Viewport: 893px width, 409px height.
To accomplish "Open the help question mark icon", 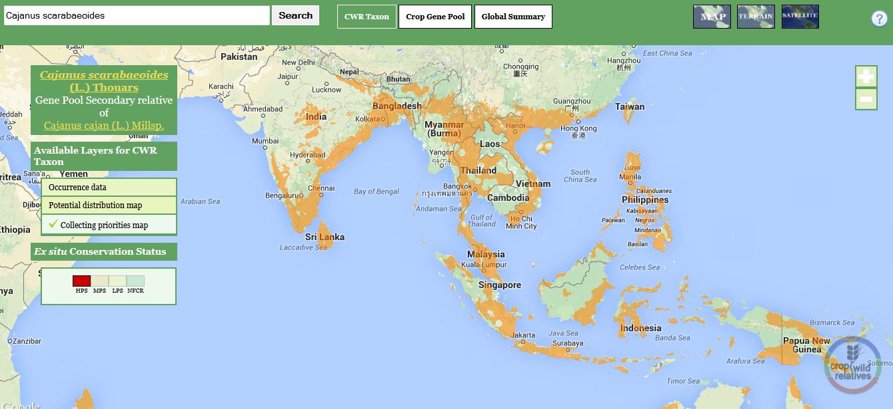I will [880, 19].
